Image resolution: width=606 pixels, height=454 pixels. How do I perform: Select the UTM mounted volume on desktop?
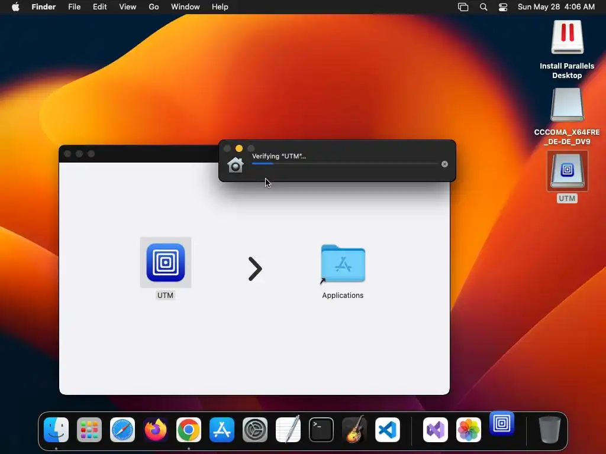click(x=567, y=171)
